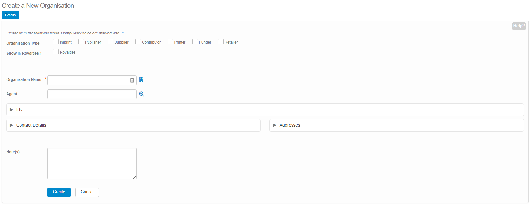
Task: Click the contact card icon inside Organisation Name
Action: coord(132,80)
